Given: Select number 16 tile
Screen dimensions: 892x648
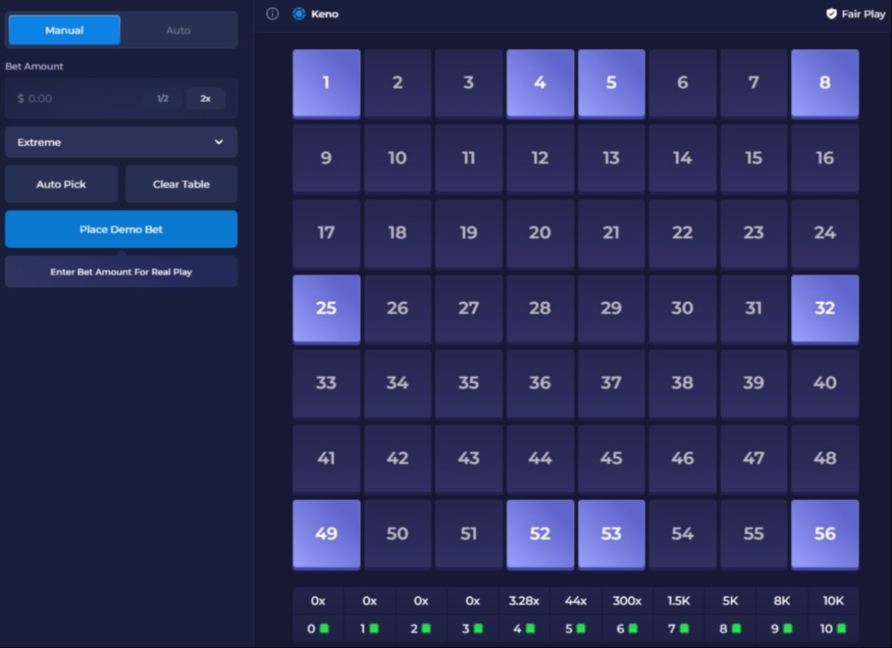Looking at the screenshot, I should click(825, 158).
